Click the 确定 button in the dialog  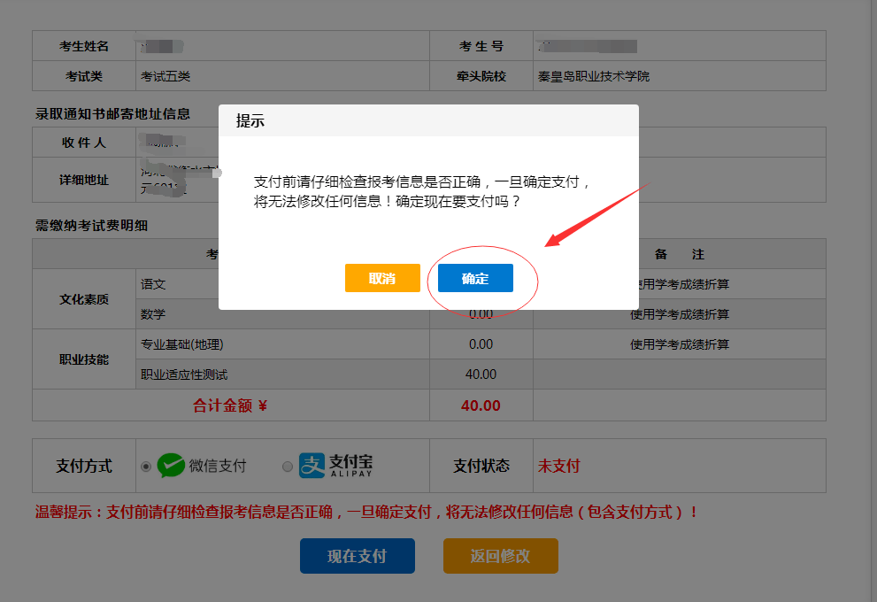[x=474, y=277]
